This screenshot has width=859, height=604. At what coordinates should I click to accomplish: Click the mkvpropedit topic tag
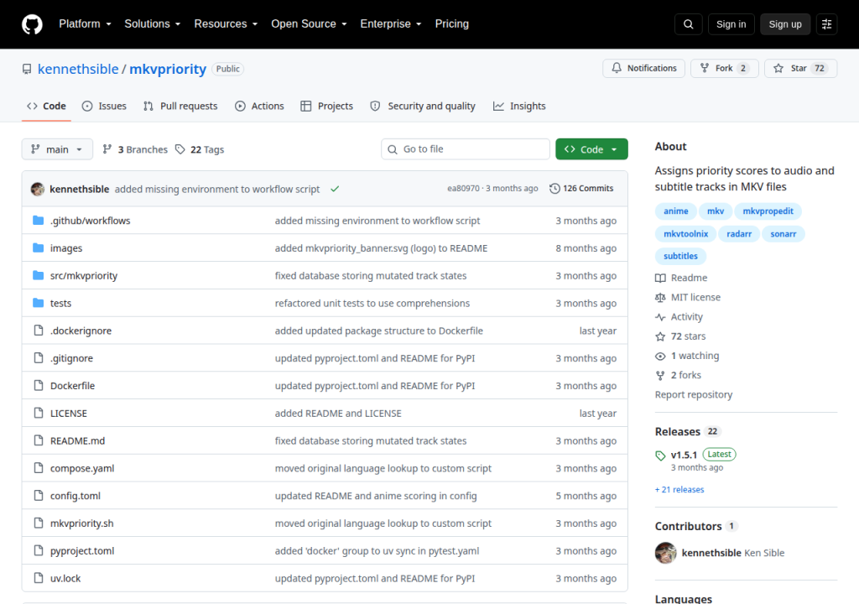coord(768,211)
